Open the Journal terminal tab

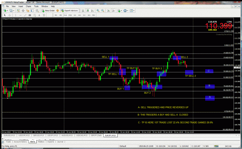coord(60,142)
